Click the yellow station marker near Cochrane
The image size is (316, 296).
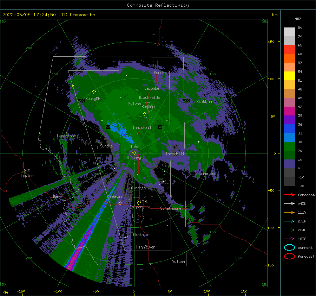point(120,203)
